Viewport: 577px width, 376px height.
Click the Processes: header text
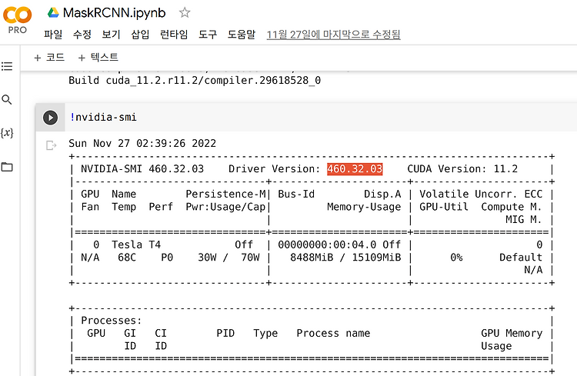point(112,321)
